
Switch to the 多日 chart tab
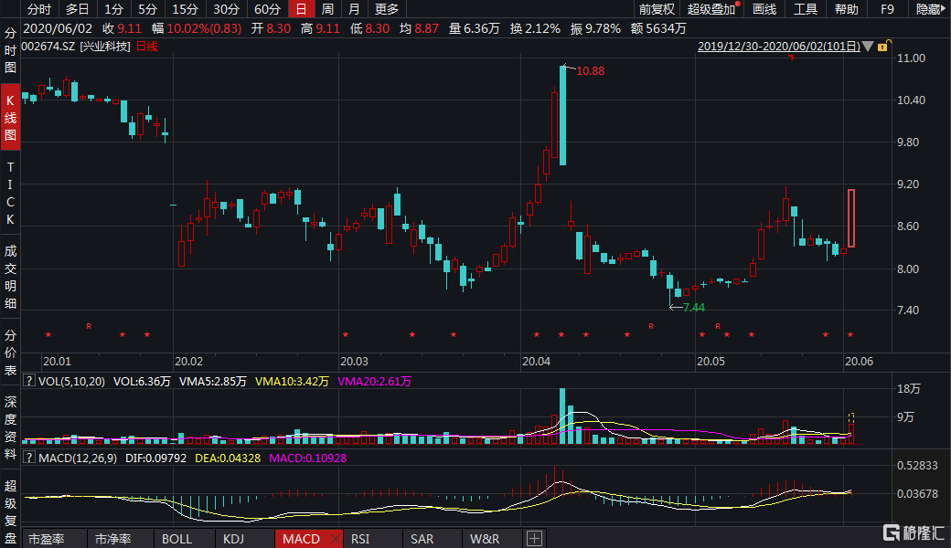tap(77, 9)
